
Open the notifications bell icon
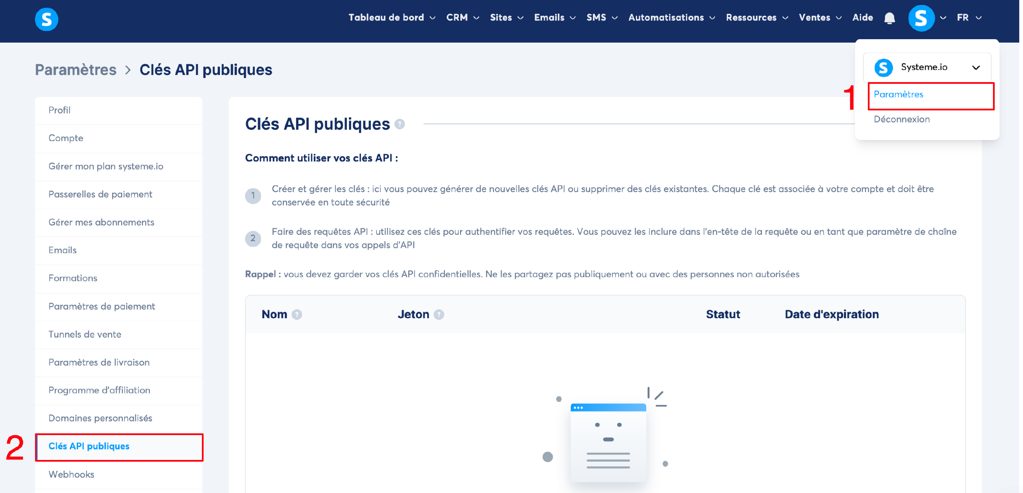point(889,18)
